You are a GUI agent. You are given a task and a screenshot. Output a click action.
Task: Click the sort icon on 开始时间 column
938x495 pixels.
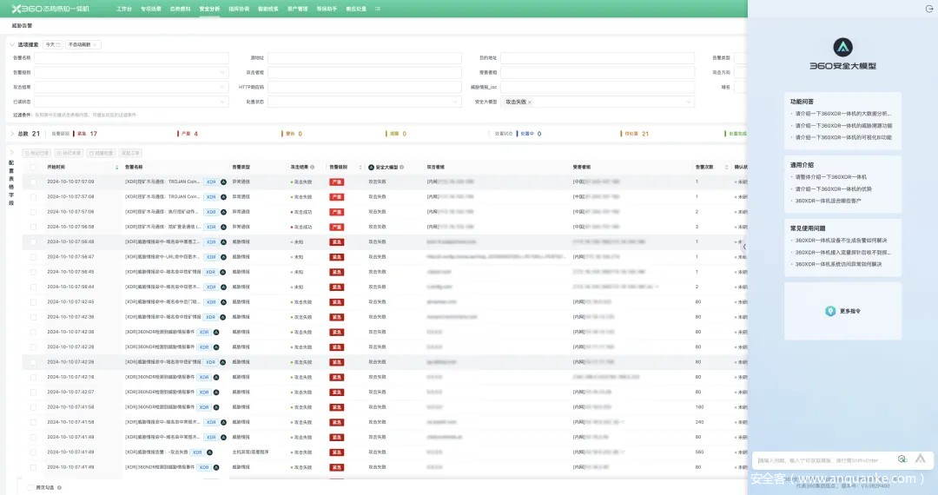(117, 167)
